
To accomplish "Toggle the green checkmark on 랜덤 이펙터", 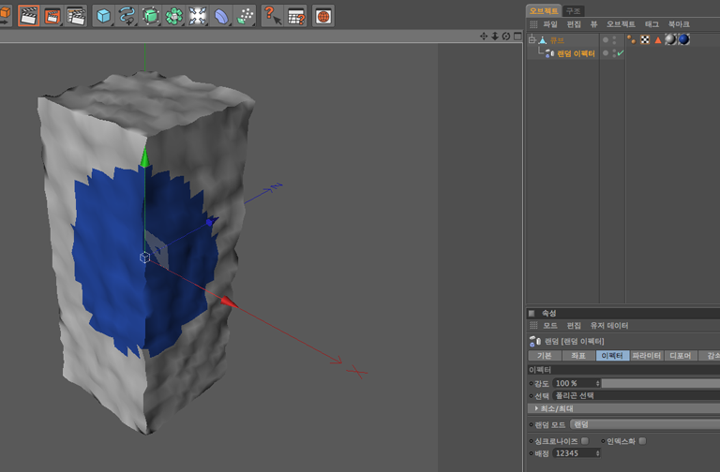I will click(620, 53).
